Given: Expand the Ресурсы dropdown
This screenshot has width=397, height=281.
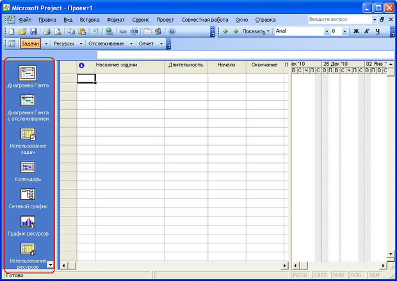Looking at the screenshot, I should point(81,43).
